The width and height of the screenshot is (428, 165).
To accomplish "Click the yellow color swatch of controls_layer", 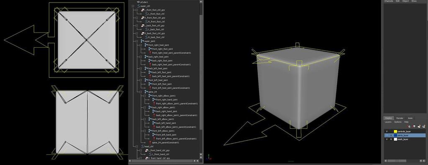I will (395, 131).
